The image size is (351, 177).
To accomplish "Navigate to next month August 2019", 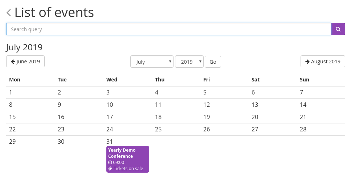I will (323, 62).
